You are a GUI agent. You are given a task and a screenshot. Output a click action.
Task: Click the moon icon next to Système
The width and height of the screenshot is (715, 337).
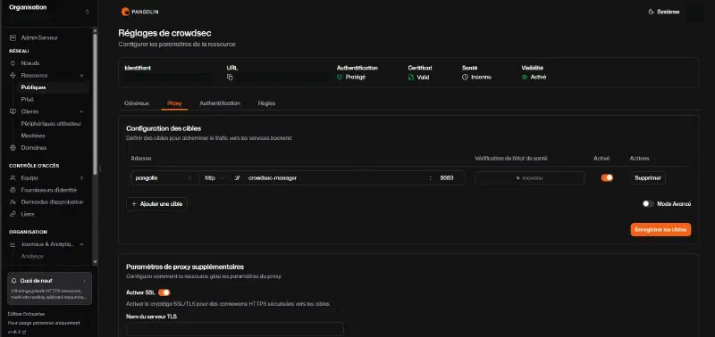pos(651,12)
